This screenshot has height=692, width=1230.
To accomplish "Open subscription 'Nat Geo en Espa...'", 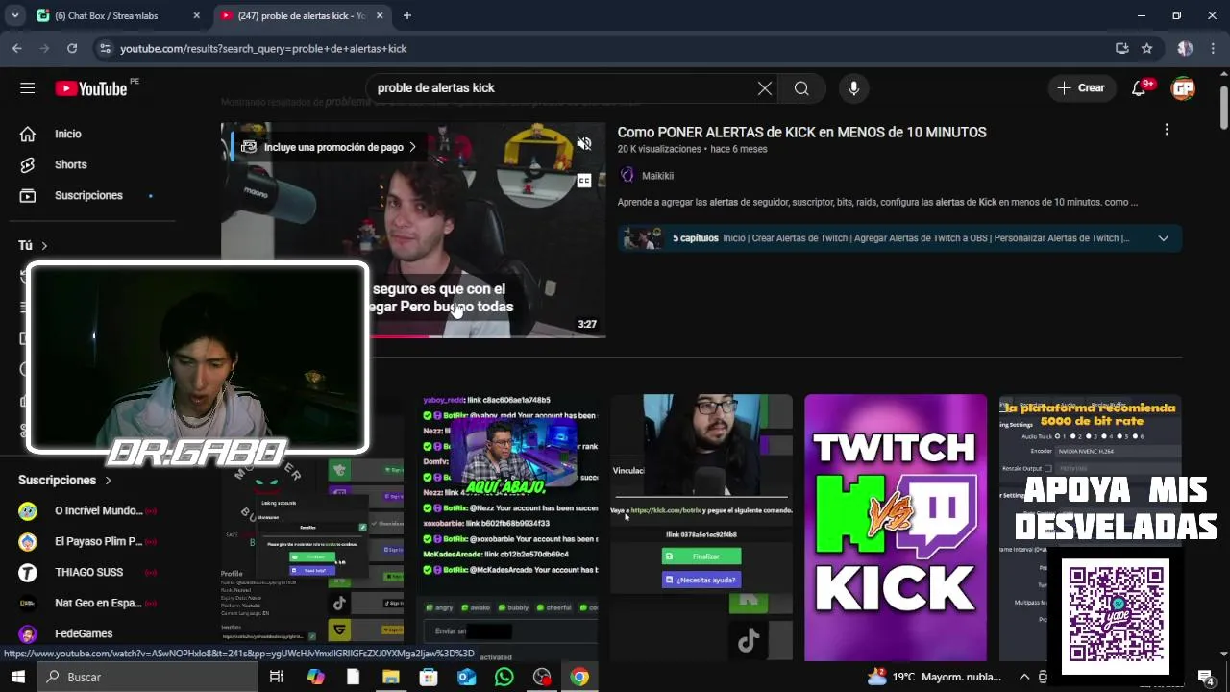I will tap(96, 603).
